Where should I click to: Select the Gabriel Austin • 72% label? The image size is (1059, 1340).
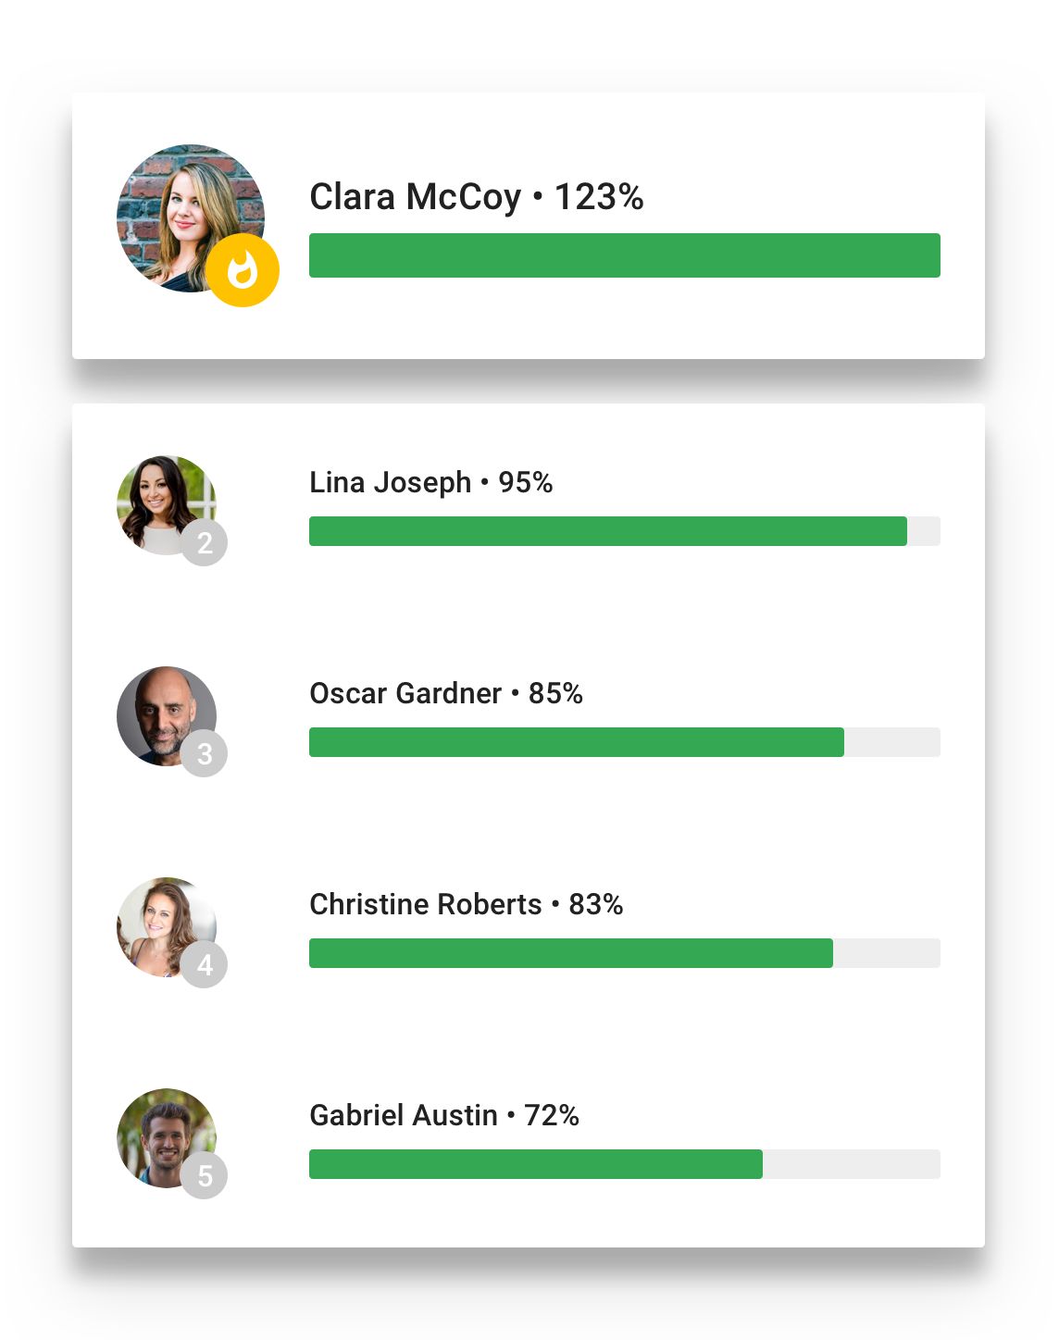[x=443, y=1115]
